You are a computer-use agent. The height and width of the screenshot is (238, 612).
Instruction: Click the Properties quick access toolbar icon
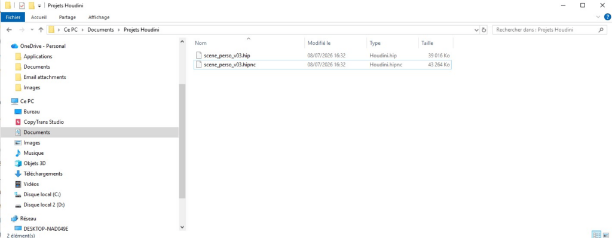[x=22, y=5]
